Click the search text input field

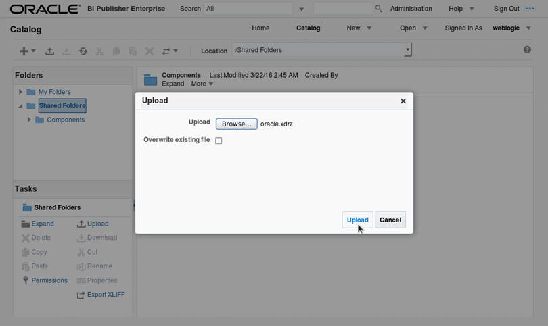point(342,8)
